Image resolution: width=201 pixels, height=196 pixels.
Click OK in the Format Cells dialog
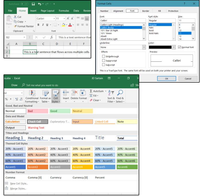coord(167,79)
